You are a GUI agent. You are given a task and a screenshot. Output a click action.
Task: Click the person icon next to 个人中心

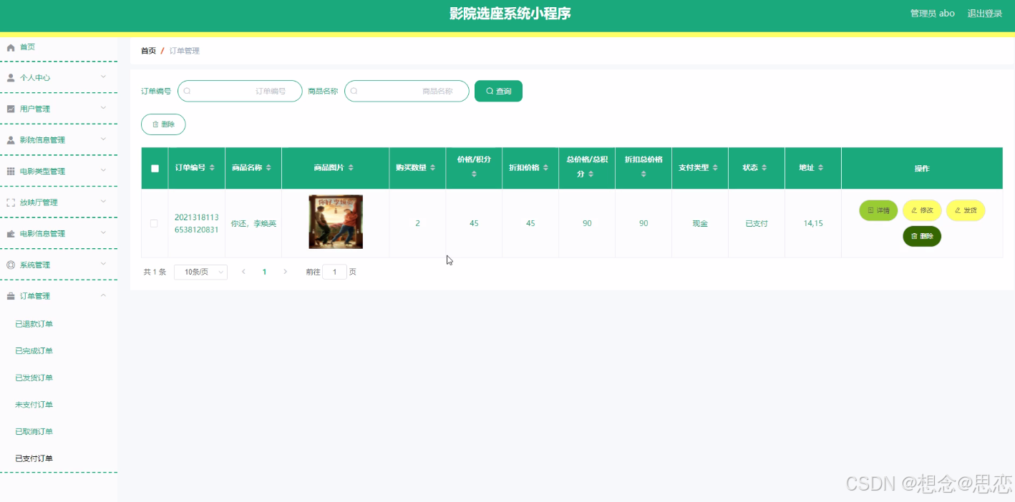[11, 77]
